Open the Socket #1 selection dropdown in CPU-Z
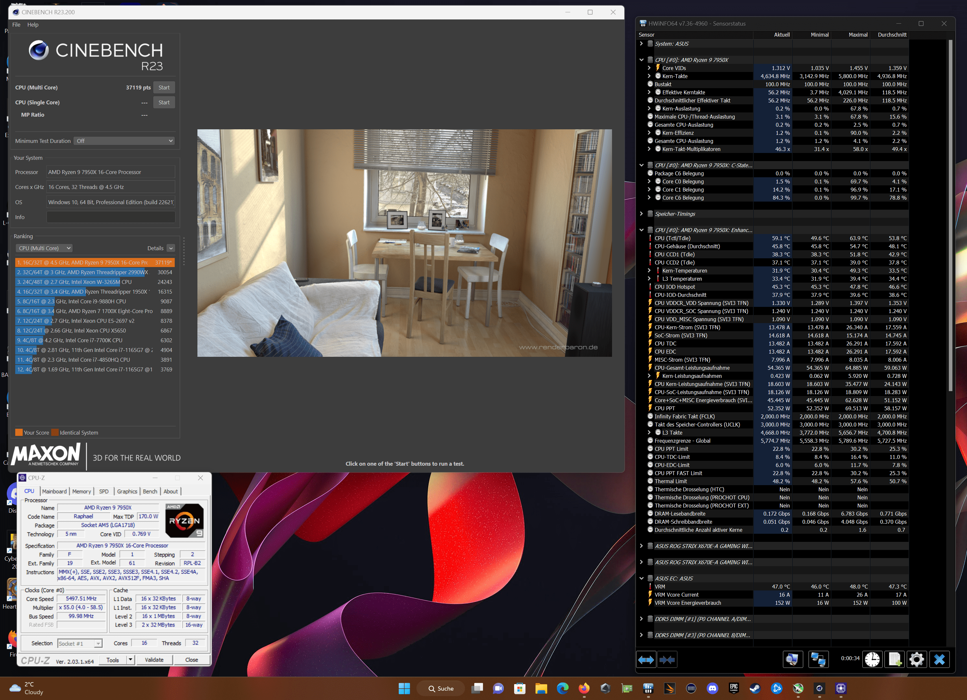The image size is (967, 700). tap(80, 643)
